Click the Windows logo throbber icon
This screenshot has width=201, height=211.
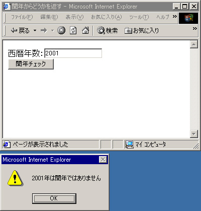pos(188,18)
